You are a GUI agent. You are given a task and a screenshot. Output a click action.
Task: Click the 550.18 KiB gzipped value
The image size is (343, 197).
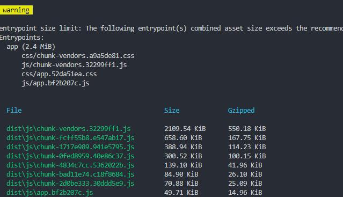tap(247, 129)
